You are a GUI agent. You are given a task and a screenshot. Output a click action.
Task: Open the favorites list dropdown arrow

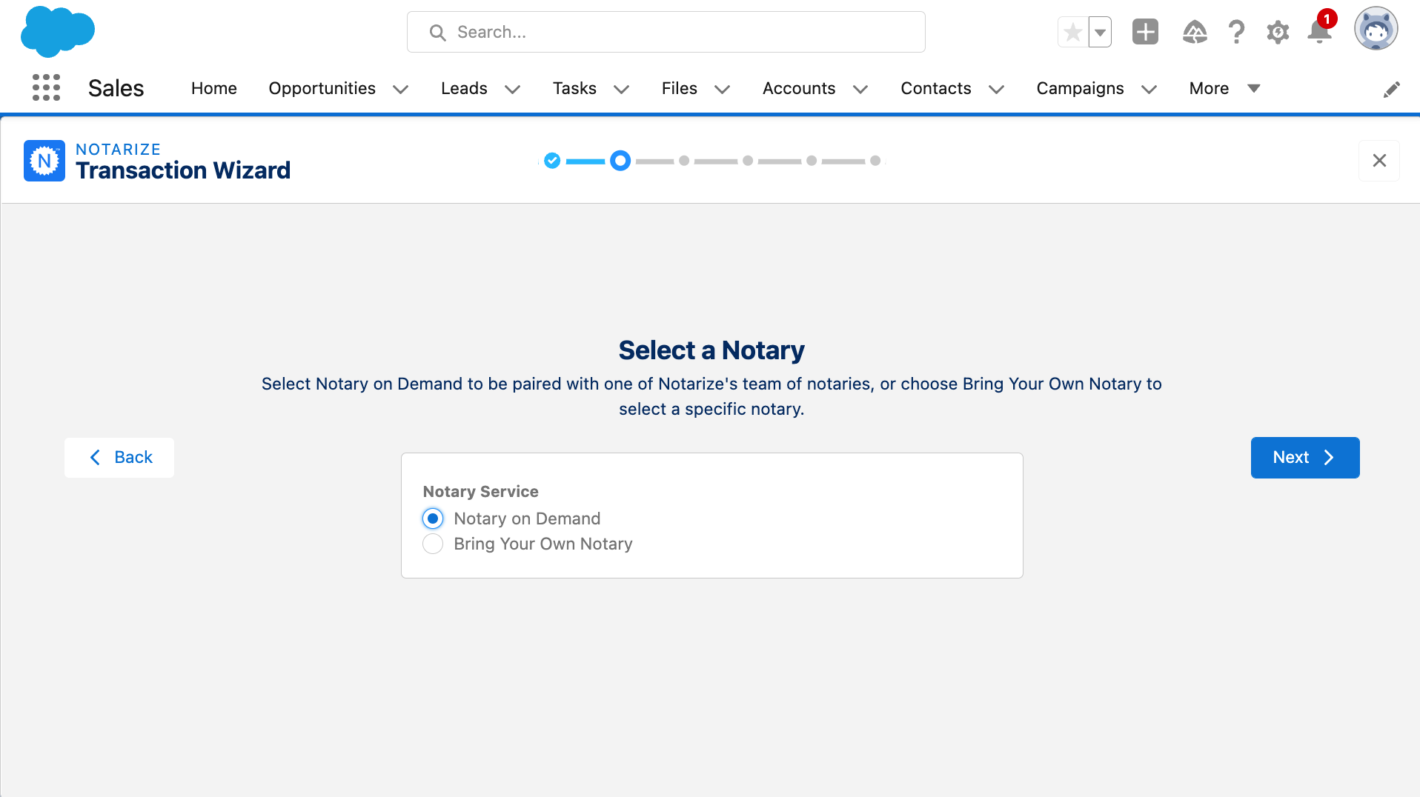pos(1100,32)
